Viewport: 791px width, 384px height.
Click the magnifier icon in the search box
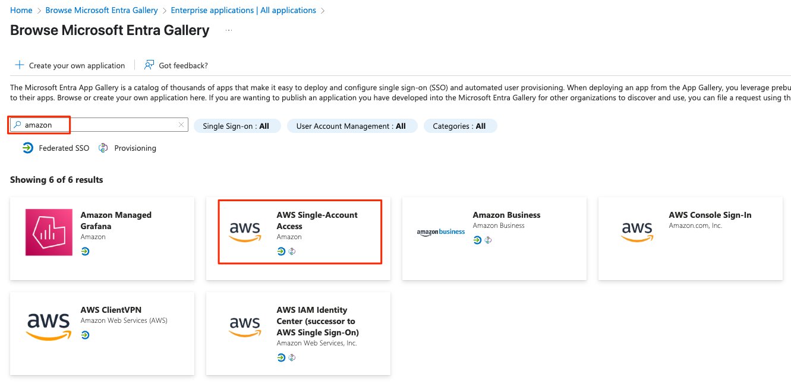coord(18,125)
